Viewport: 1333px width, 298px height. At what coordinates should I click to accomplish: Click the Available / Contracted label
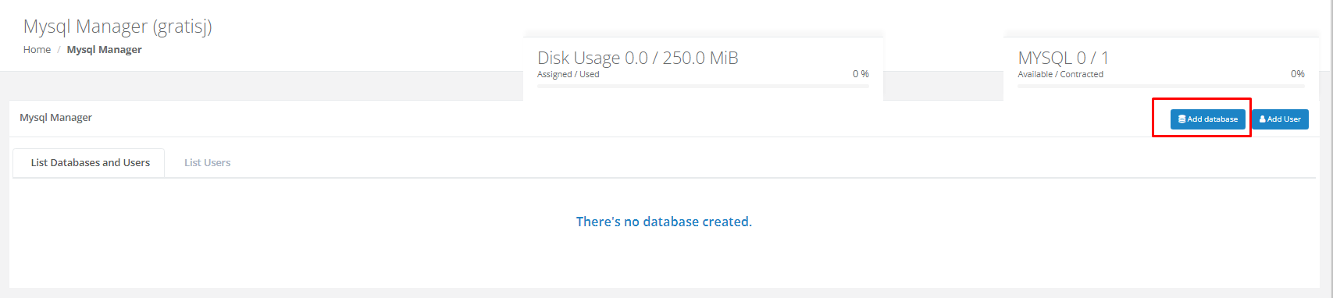coord(1060,74)
